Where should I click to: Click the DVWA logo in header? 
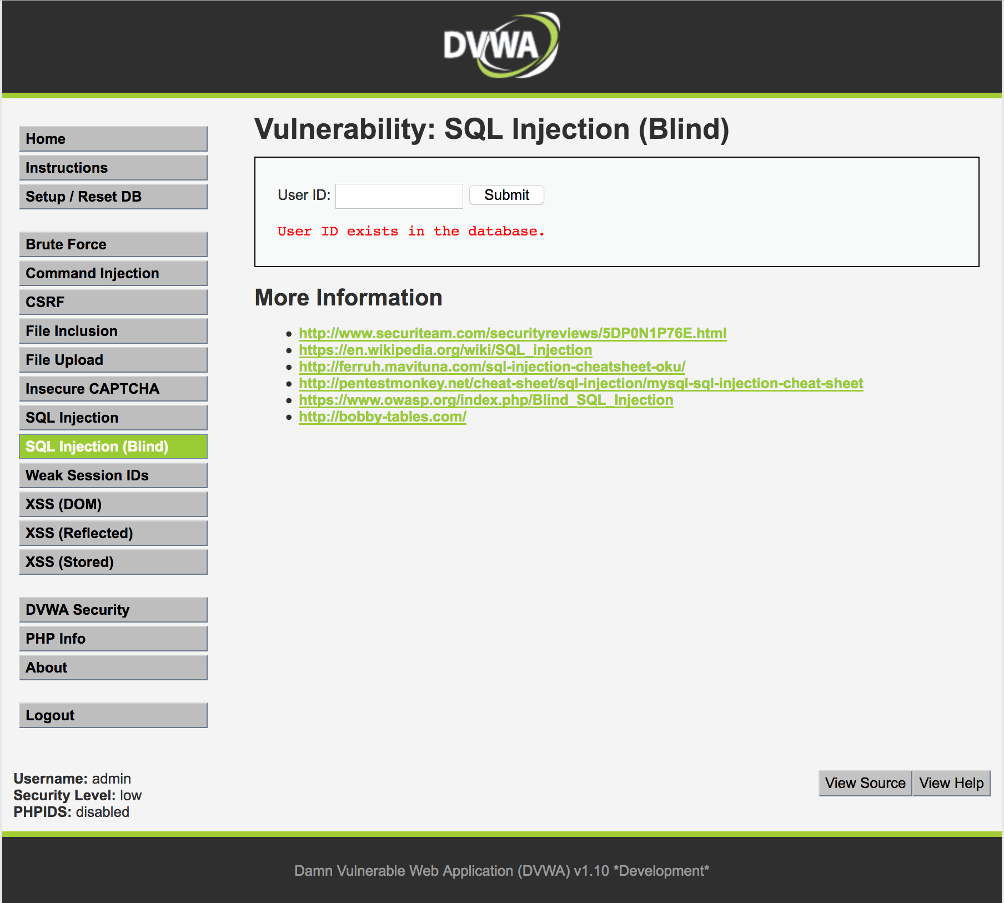501,45
